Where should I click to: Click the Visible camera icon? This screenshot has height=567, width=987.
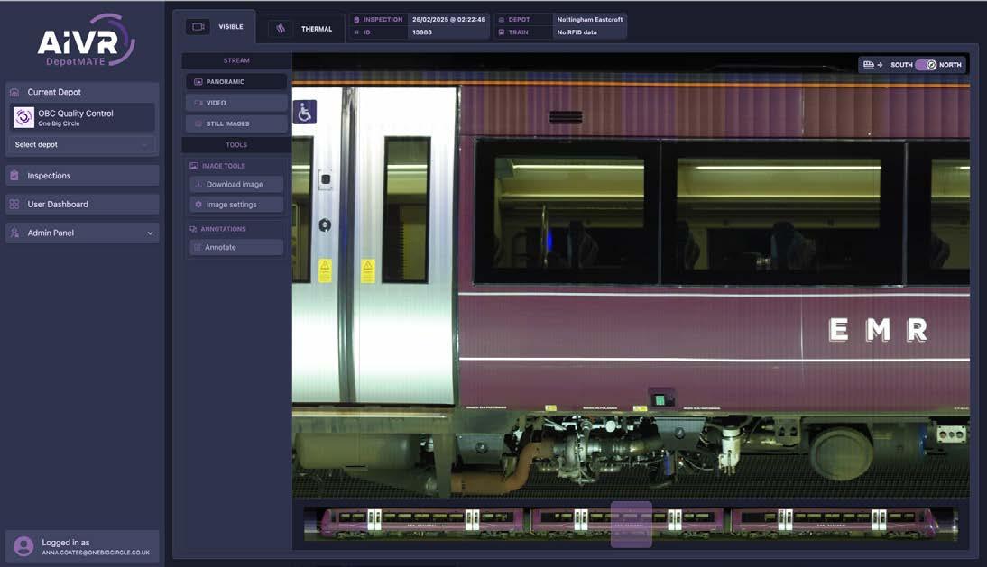198,27
